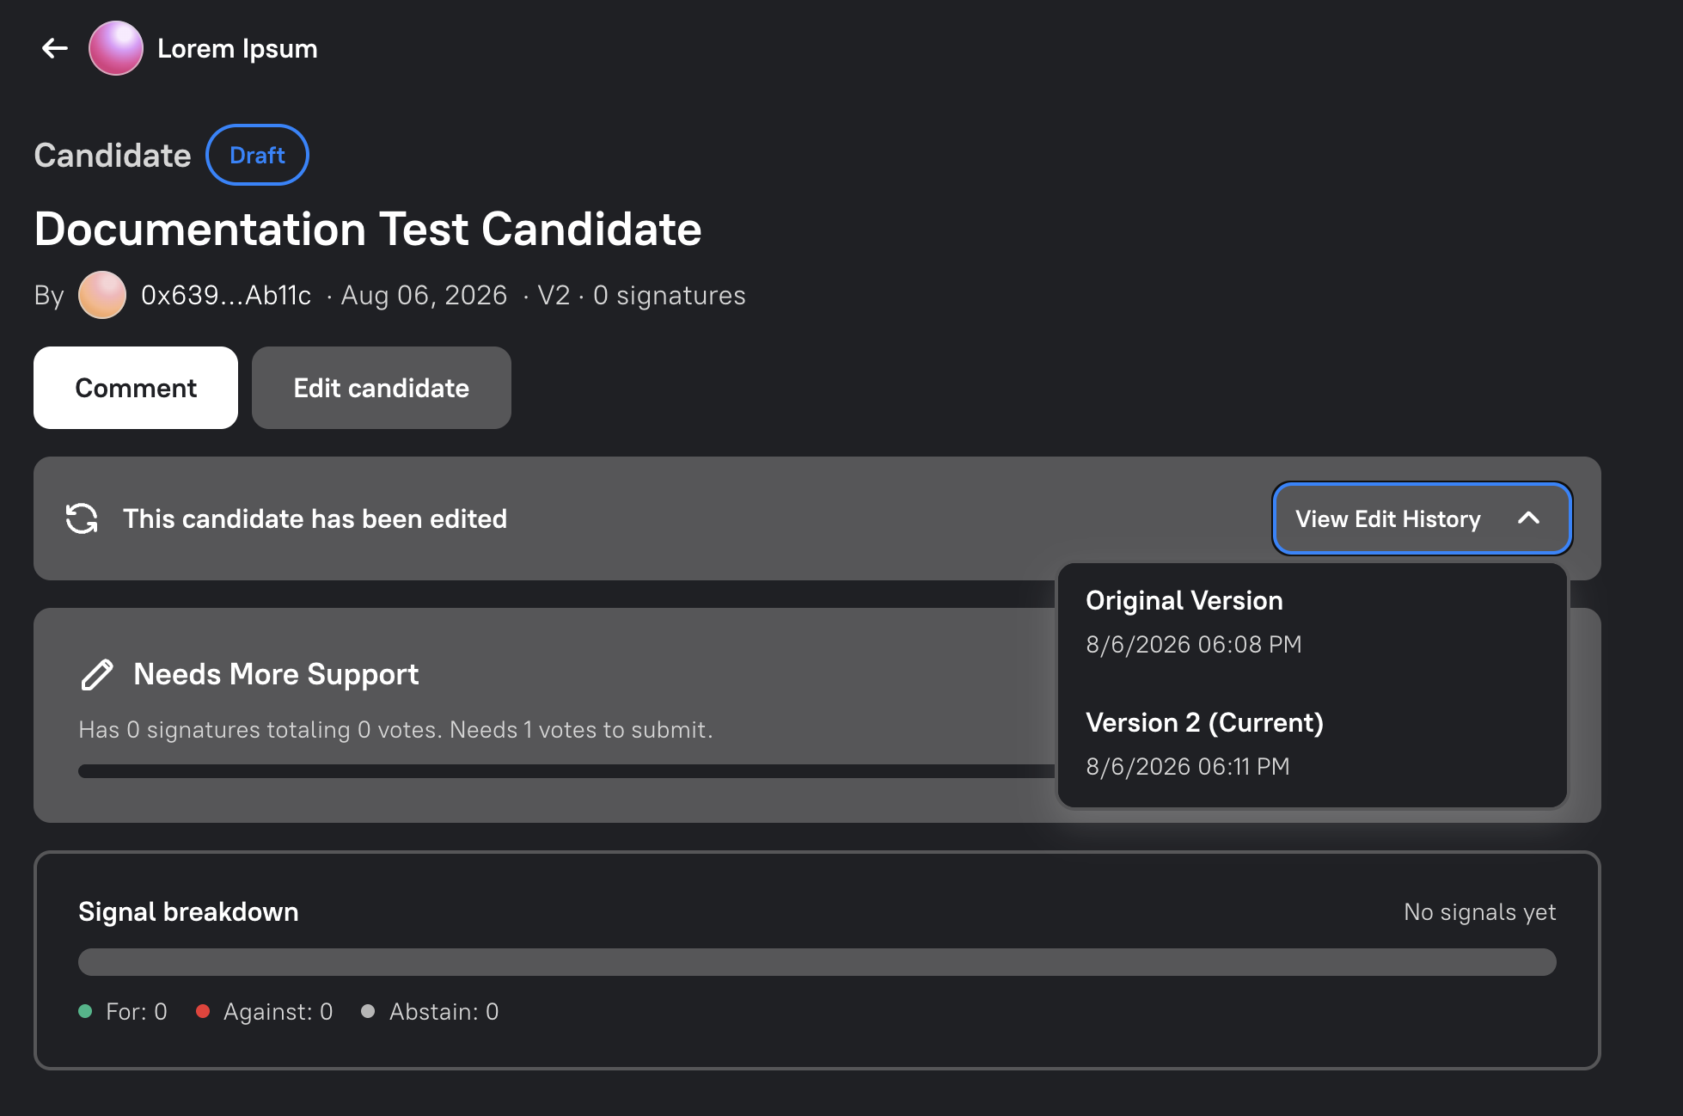This screenshot has height=1116, width=1683.
Task: Click the No signals yet text
Action: 1480,912
